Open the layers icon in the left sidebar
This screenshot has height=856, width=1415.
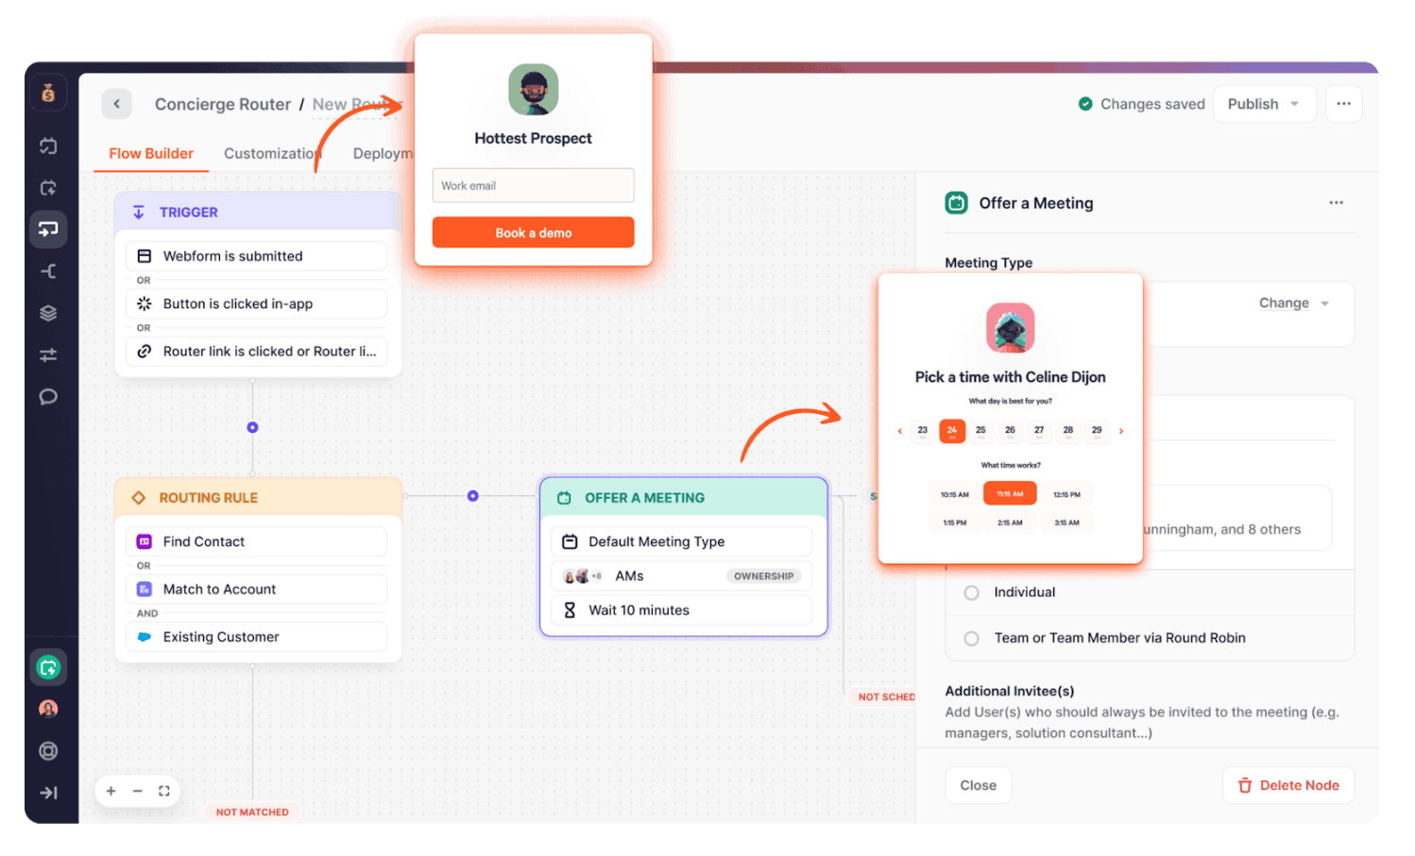point(48,313)
